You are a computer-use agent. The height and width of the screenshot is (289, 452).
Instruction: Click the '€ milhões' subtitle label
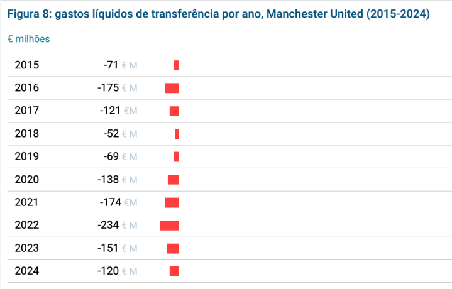[28, 39]
